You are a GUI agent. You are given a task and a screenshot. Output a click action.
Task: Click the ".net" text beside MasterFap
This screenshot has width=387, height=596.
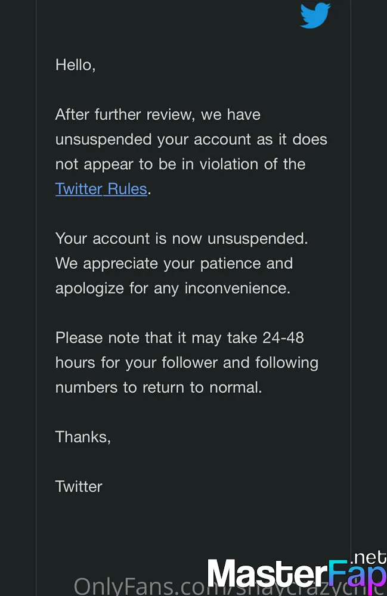coord(369,558)
